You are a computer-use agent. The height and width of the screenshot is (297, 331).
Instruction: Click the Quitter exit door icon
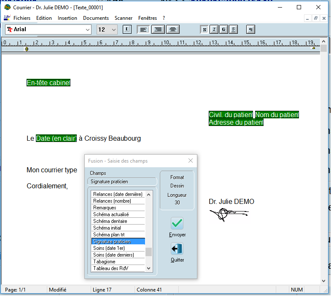coord(177,249)
